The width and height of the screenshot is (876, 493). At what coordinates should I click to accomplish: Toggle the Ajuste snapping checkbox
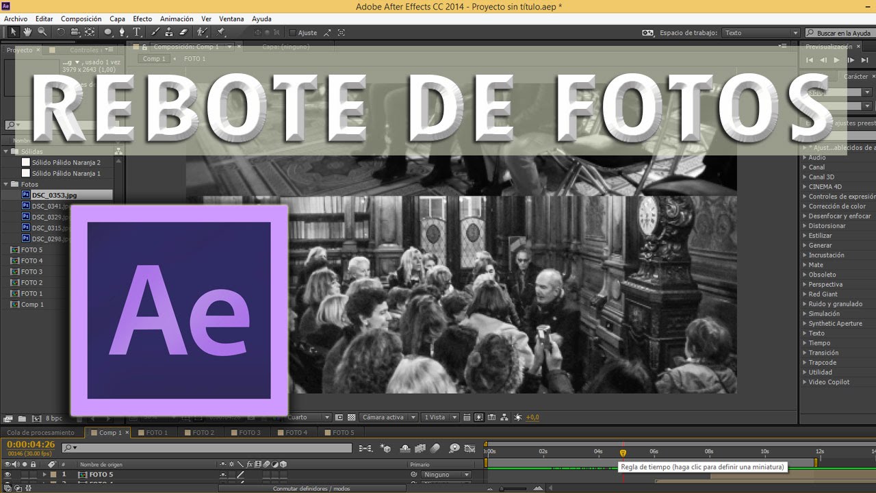[293, 33]
